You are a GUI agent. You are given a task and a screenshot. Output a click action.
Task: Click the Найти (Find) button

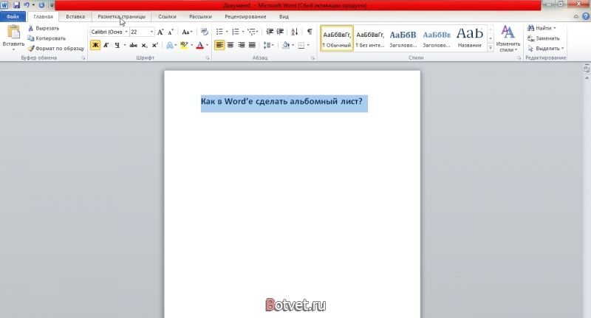pos(542,28)
